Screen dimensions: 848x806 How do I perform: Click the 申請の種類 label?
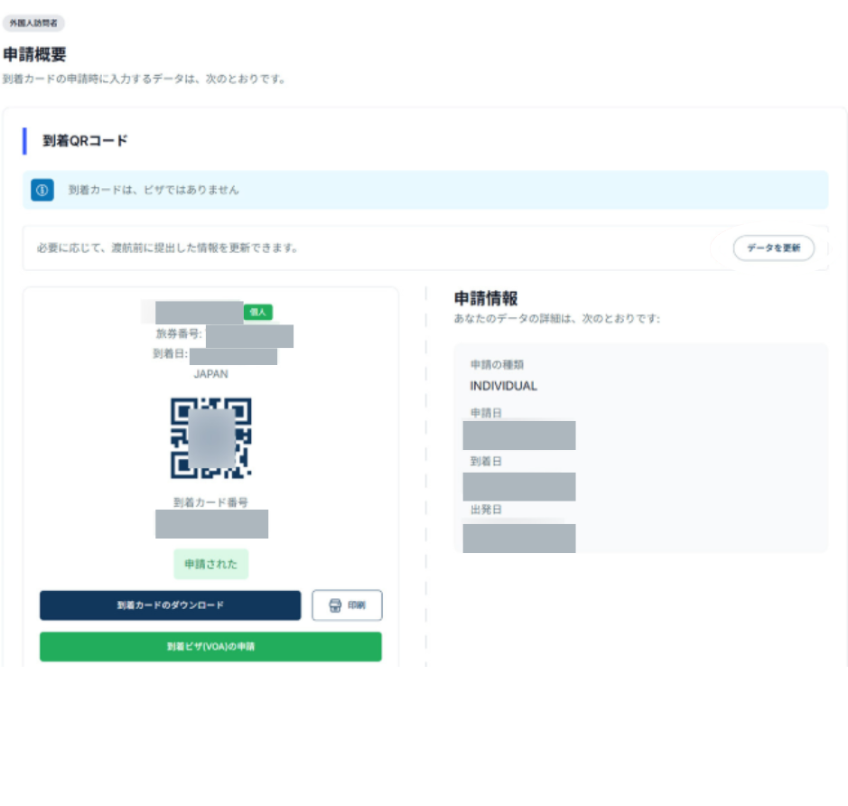pos(497,364)
